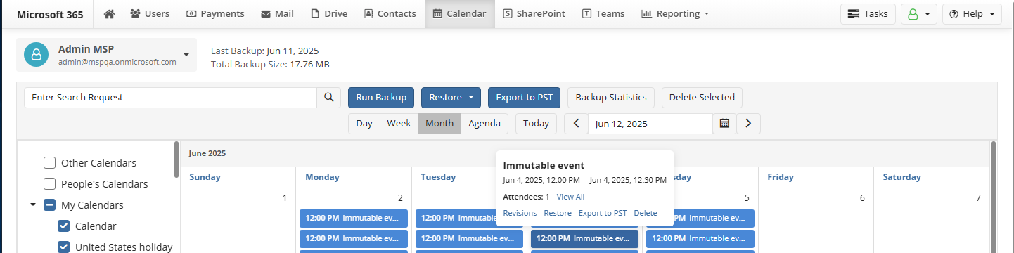Select the Week view tab
Viewport: 1014px width, 253px height.
click(399, 124)
